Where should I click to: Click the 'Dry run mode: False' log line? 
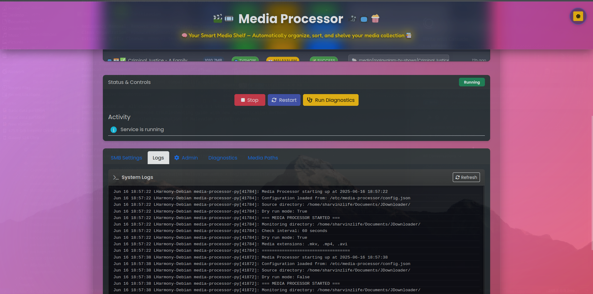pos(212,277)
